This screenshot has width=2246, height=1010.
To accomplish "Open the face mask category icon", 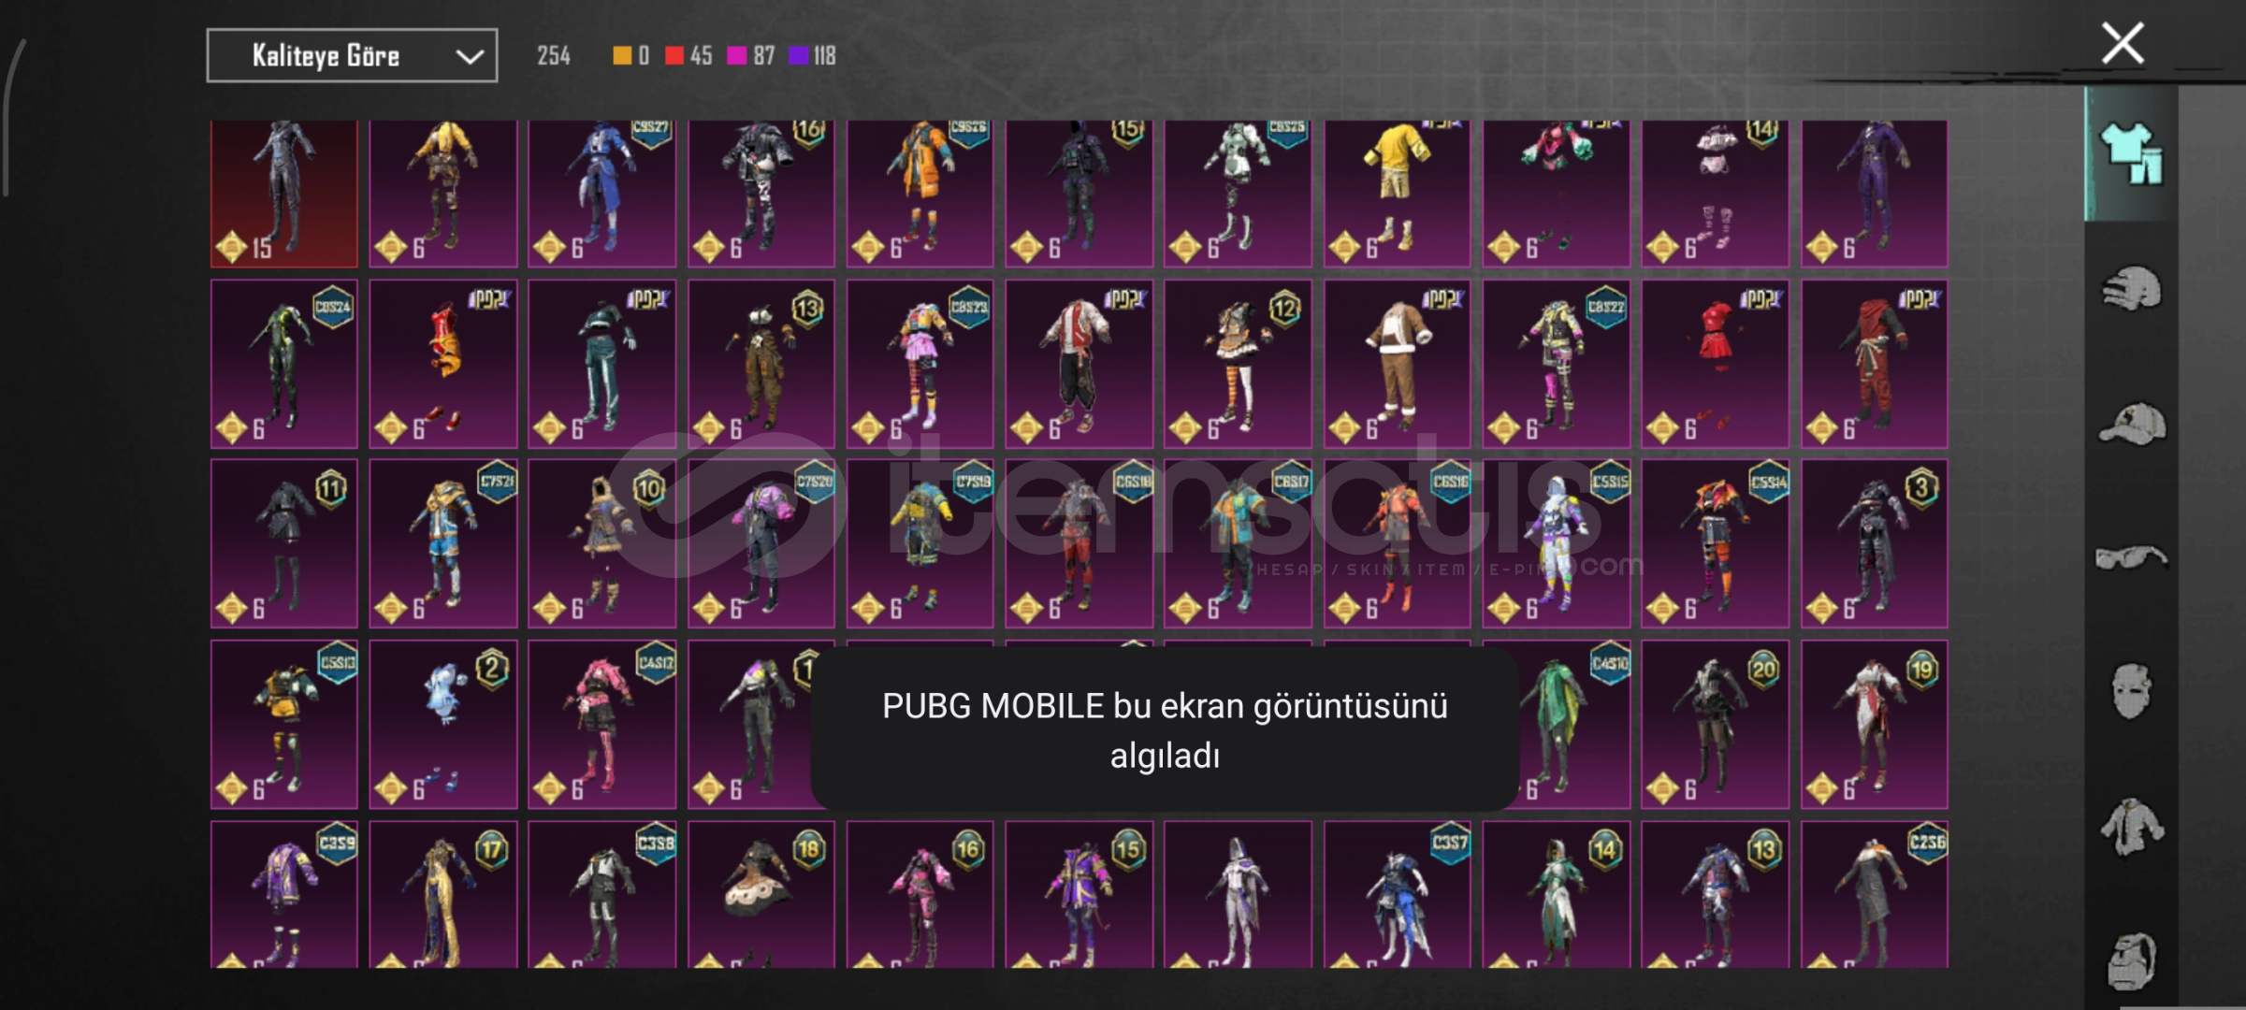I will pos(2132,691).
